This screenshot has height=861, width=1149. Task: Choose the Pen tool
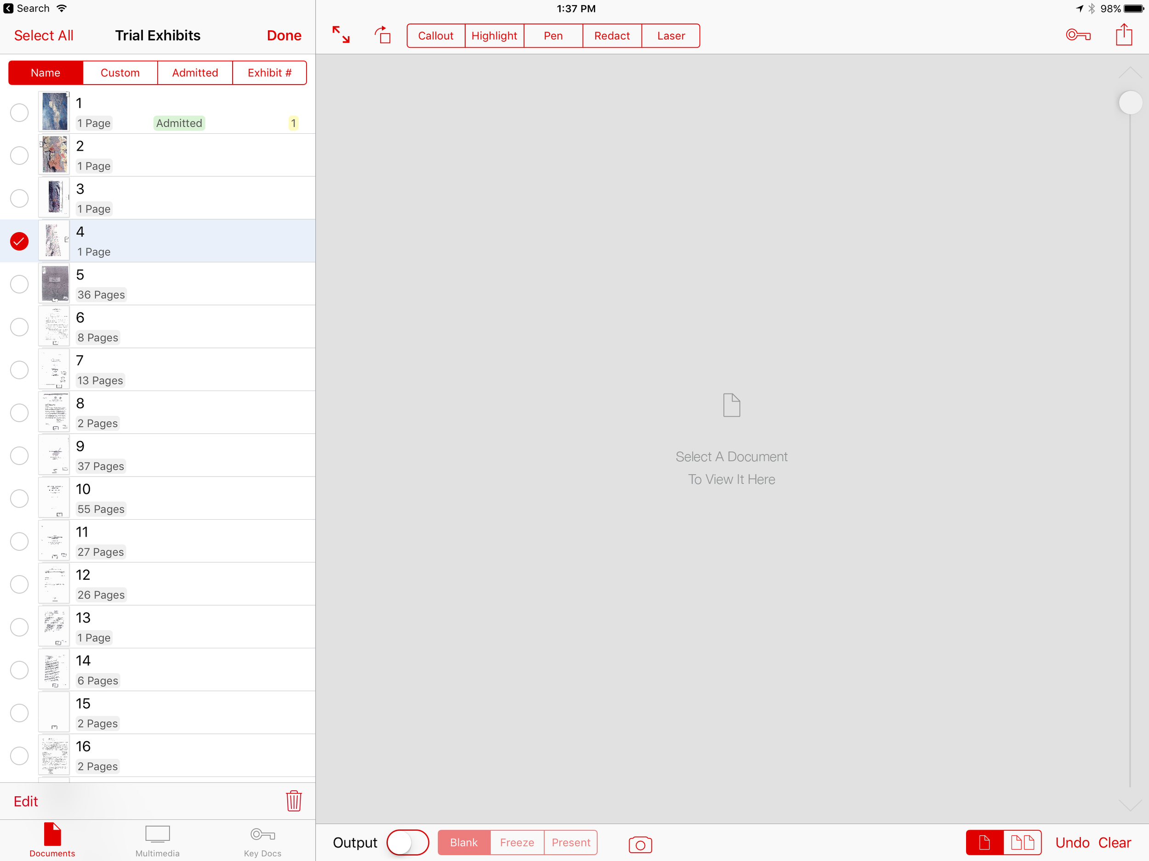point(553,35)
